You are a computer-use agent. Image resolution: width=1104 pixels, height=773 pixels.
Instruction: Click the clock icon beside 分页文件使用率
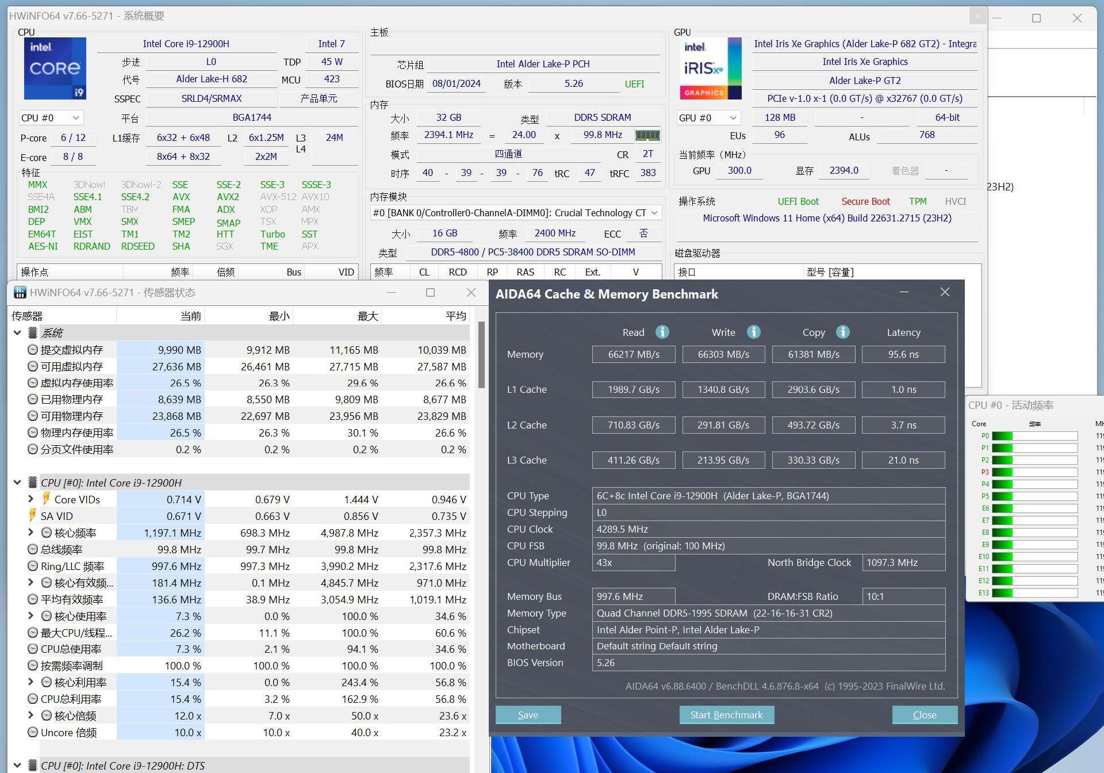pyautogui.click(x=33, y=449)
